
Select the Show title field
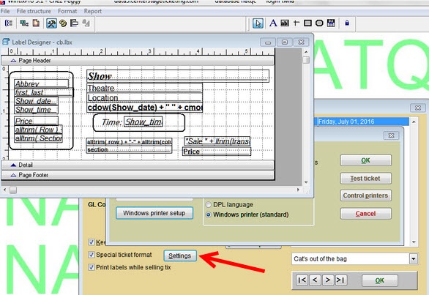[178, 76]
